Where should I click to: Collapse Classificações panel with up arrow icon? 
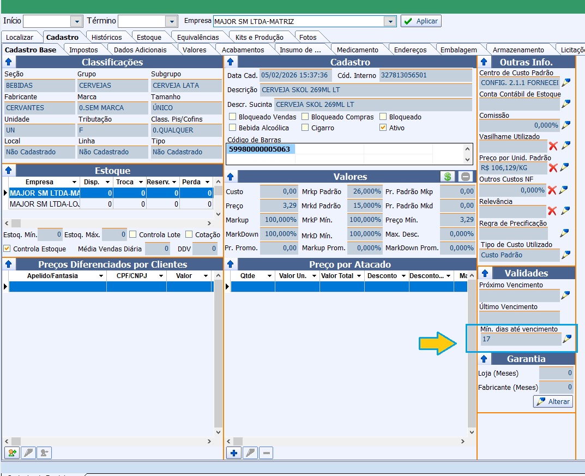pos(9,62)
